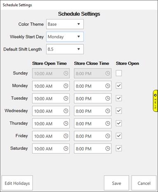Click Monday store open time field
Image resolution: width=158 pixels, height=192 pixels.
(51, 86)
